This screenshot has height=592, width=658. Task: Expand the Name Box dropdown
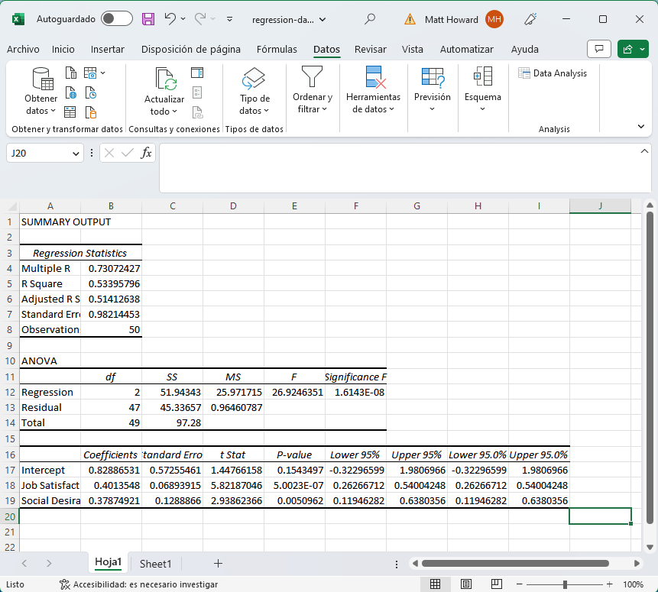tap(76, 154)
